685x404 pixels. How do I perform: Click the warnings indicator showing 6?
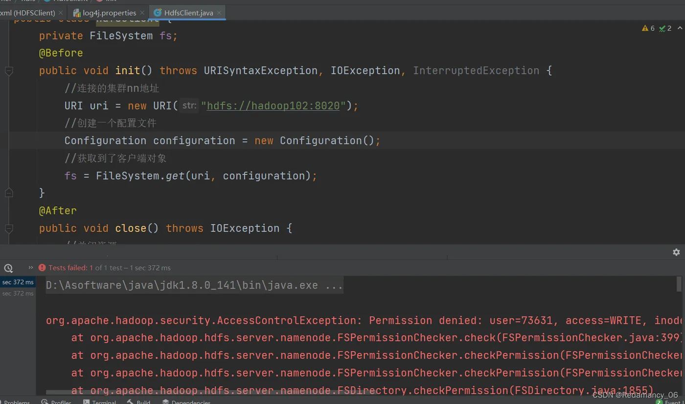point(648,28)
